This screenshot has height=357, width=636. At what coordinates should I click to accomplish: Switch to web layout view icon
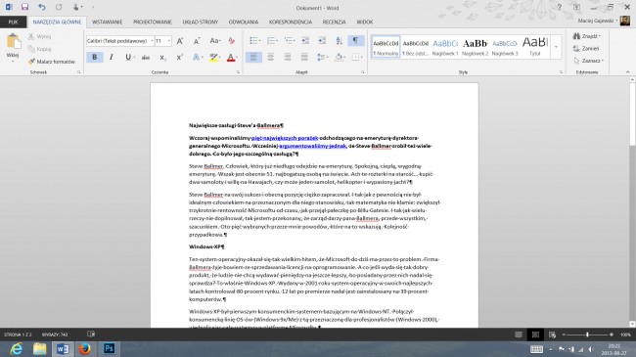click(552, 335)
